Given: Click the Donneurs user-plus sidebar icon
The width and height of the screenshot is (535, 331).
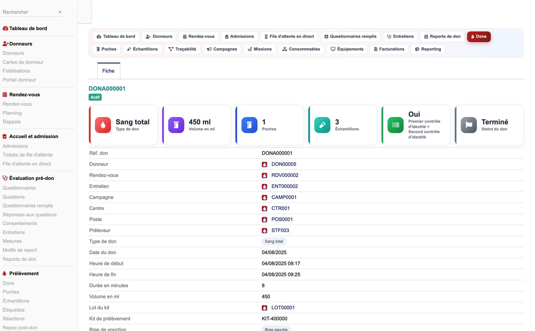Looking at the screenshot, I should [x=6, y=44].
